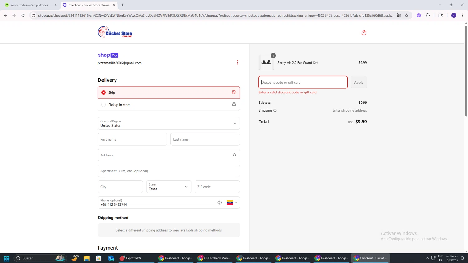468x263 pixels.
Task: Click the Address field
Action: pyautogui.click(x=168, y=155)
